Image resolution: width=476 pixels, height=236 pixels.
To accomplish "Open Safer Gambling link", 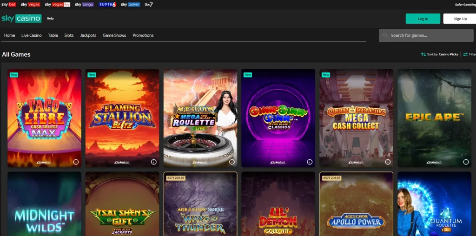I will (x=465, y=5).
